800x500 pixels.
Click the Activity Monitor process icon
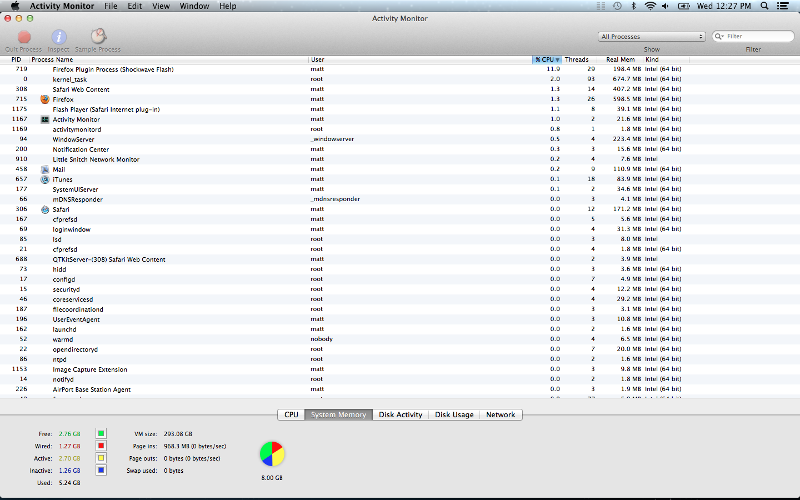tap(45, 119)
